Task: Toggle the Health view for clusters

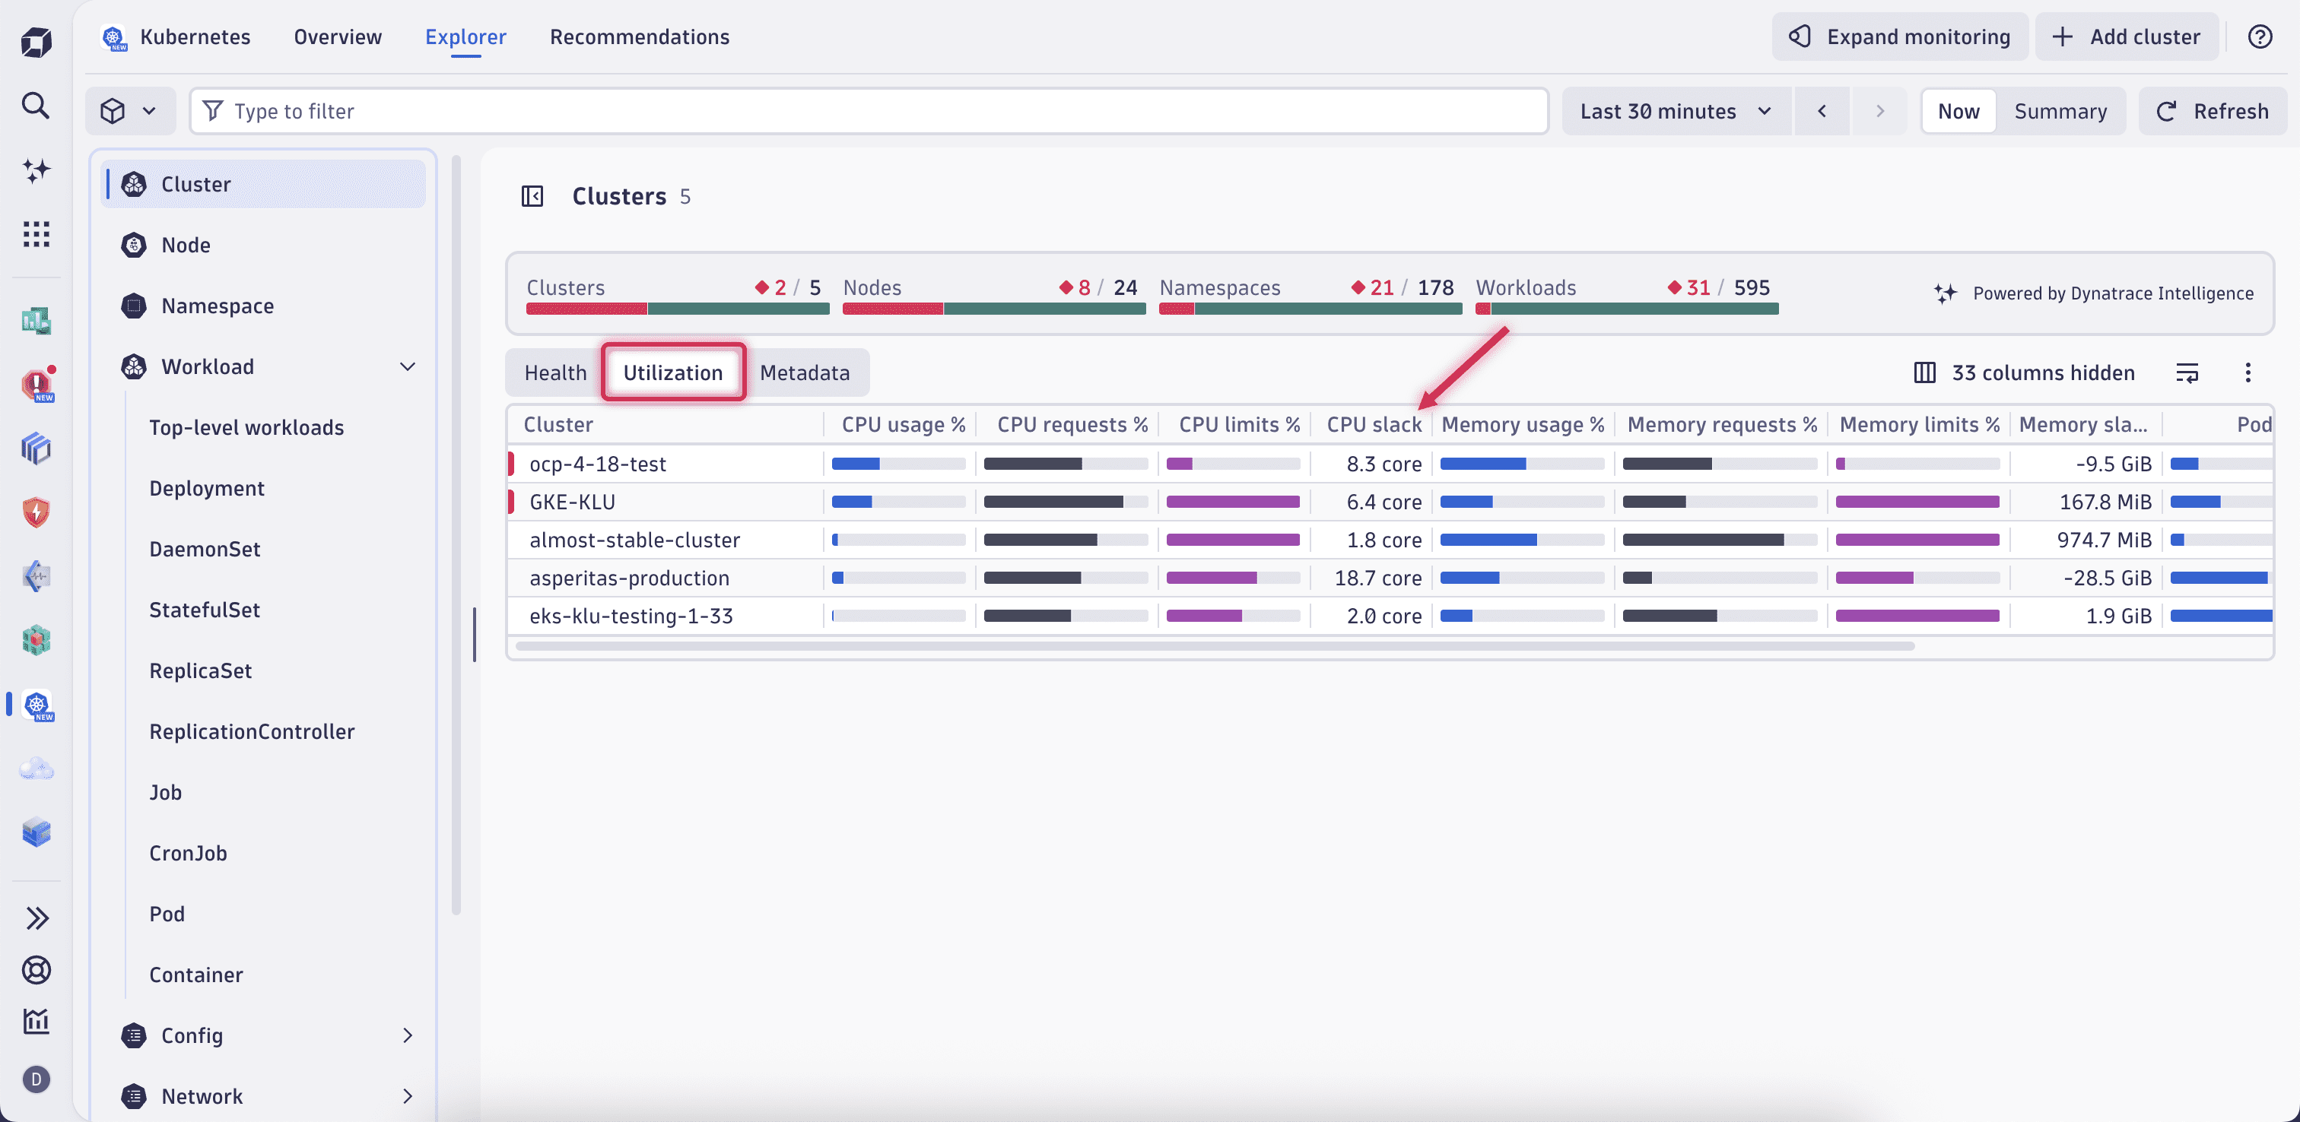Action: point(554,372)
